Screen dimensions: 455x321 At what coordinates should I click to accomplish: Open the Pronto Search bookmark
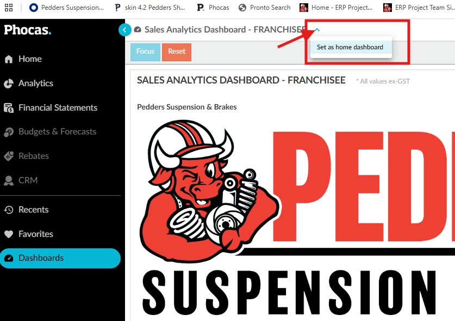click(264, 8)
